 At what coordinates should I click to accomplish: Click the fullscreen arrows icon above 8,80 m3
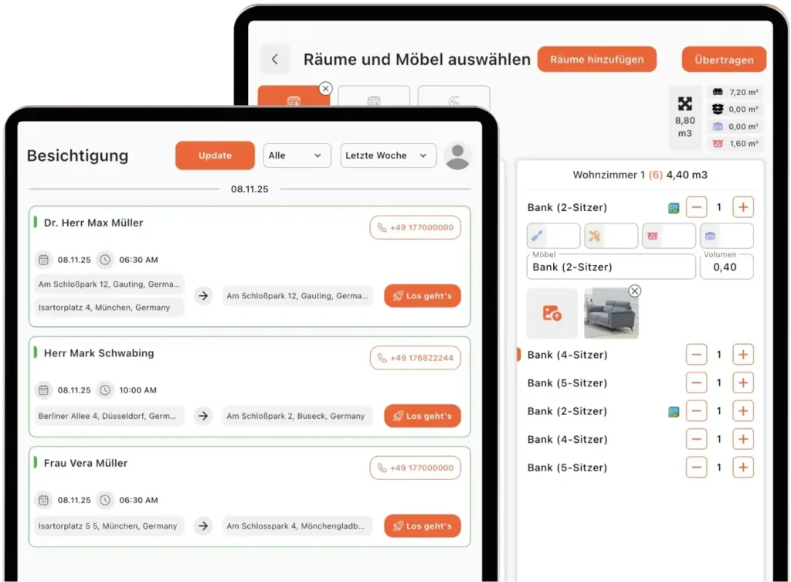coord(684,104)
